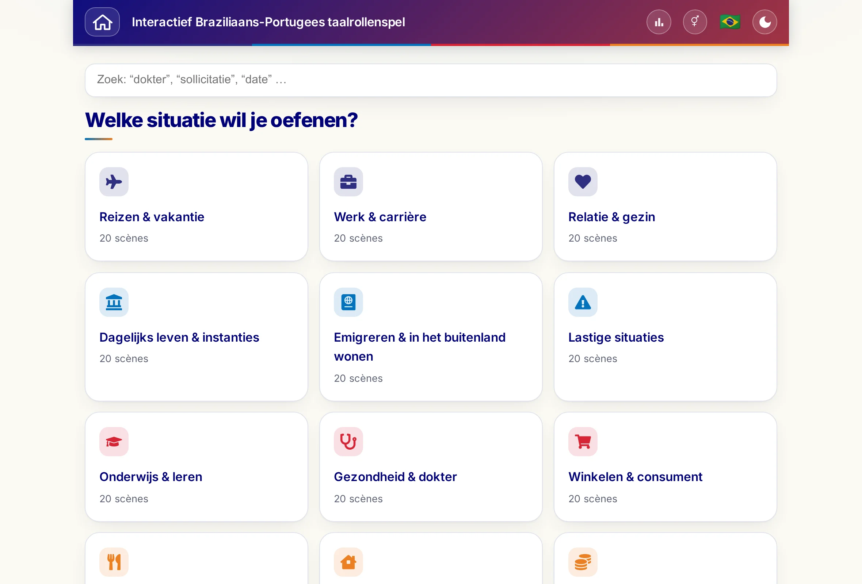862x584 pixels.
Task: Click the stethoscope health icon
Action: 348,441
